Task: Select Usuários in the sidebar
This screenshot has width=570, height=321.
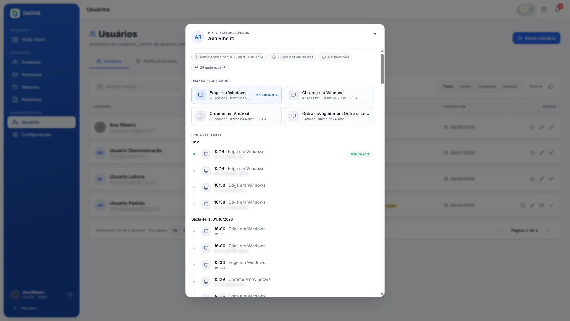Action: 42,122
